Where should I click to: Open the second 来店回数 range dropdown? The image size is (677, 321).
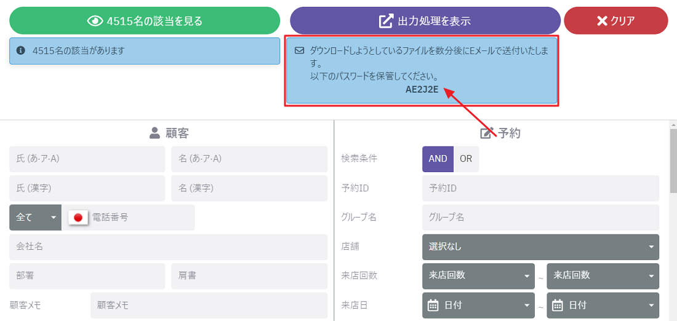click(603, 275)
